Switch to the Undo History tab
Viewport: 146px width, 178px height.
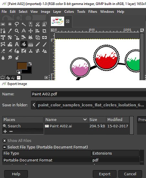coord(13,78)
